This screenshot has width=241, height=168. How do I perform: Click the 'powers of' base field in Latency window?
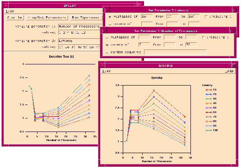(x=147, y=24)
